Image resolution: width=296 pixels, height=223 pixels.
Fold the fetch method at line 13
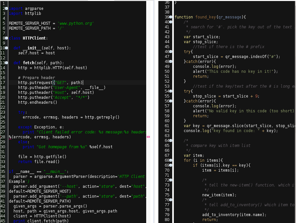click(x=6, y=63)
